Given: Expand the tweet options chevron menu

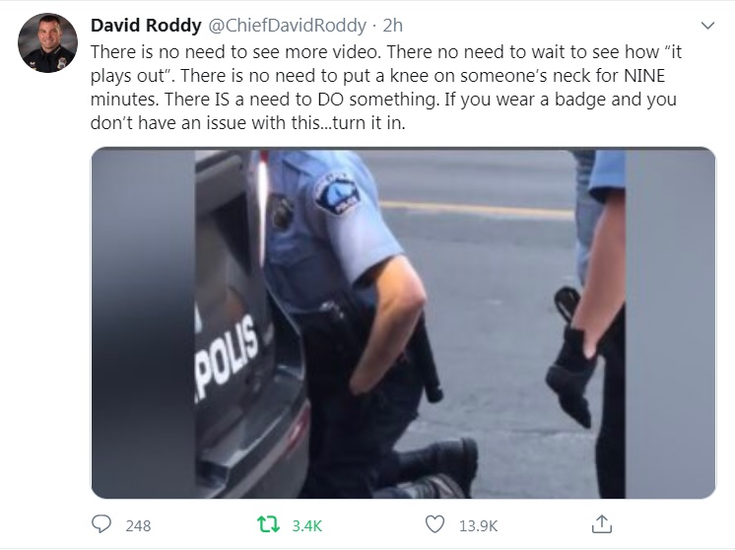Looking at the screenshot, I should (x=707, y=26).
